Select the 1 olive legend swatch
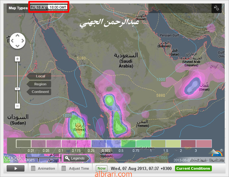 (x=158, y=144)
